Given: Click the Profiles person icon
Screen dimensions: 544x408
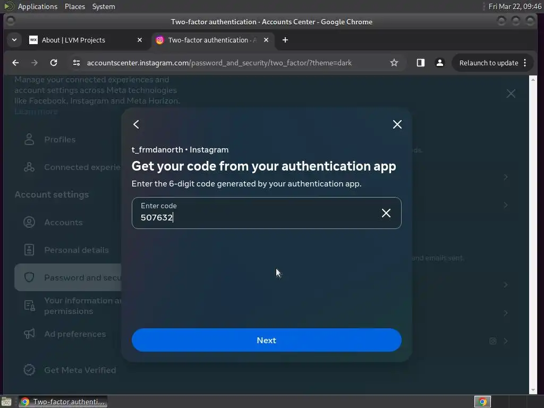Looking at the screenshot, I should (29, 140).
